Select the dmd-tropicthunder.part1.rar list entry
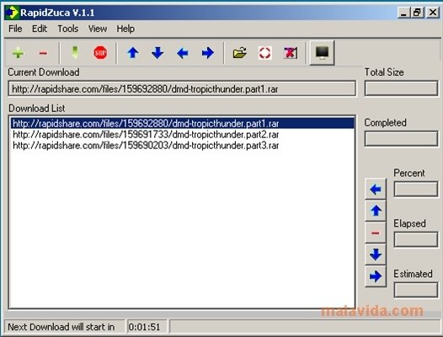The image size is (443, 337). coord(183,124)
